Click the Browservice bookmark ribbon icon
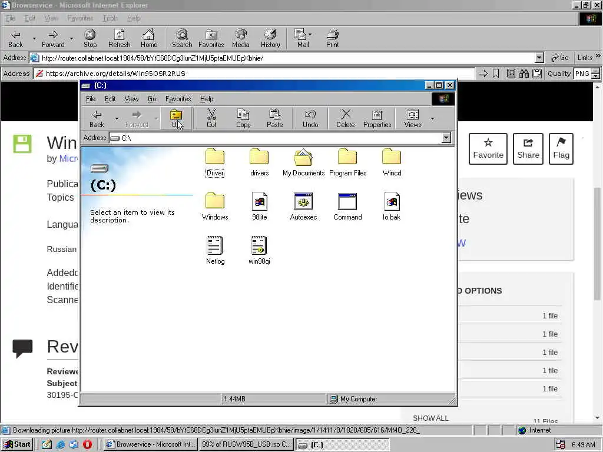This screenshot has width=603, height=452. pyautogui.click(x=496, y=74)
